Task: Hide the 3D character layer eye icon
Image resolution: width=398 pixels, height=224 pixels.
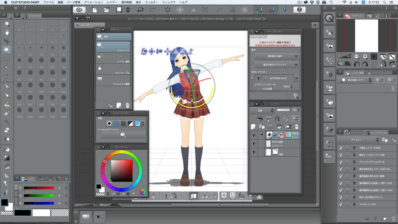Action: tap(253, 136)
